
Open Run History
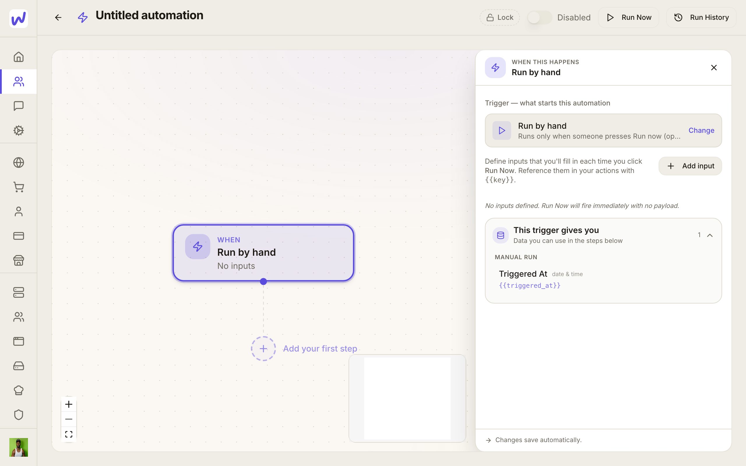[701, 17]
